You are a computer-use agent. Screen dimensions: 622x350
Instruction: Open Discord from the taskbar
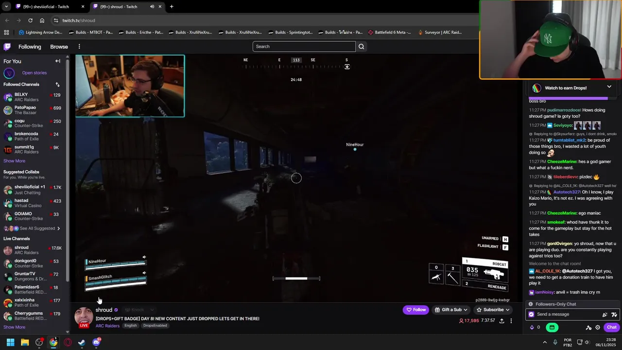pyautogui.click(x=96, y=342)
